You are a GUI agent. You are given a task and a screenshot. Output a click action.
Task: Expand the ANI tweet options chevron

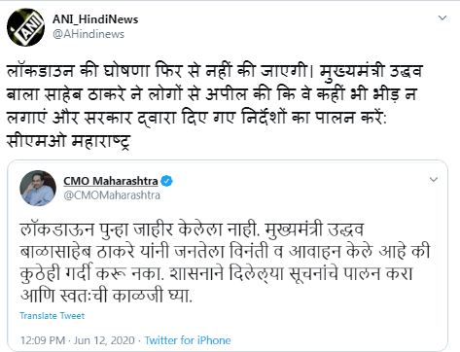[x=442, y=18]
